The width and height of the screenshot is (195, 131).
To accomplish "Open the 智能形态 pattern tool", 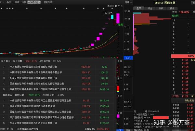I will coord(48,2).
